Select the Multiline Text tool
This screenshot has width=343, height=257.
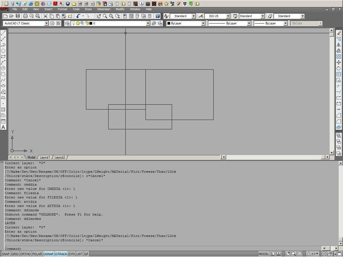[3, 127]
